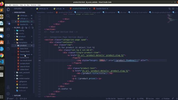Click the main* git branch indicator
The height and width of the screenshot is (100, 178).
(10, 99)
